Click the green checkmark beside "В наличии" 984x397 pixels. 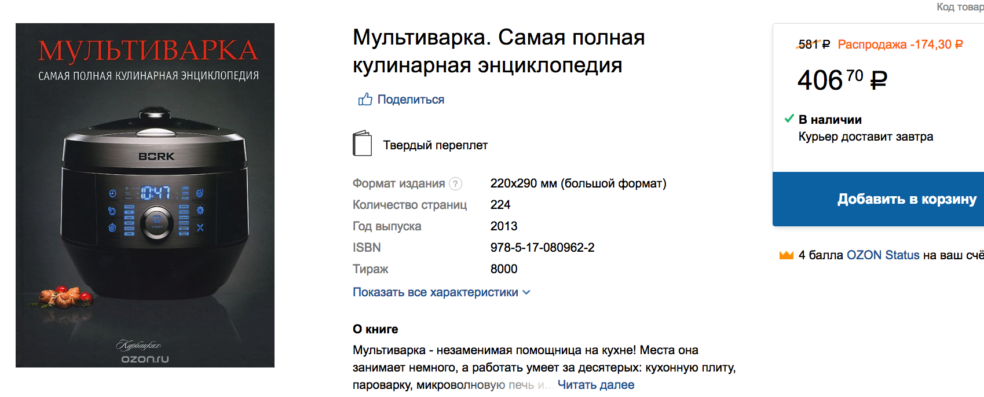click(789, 119)
